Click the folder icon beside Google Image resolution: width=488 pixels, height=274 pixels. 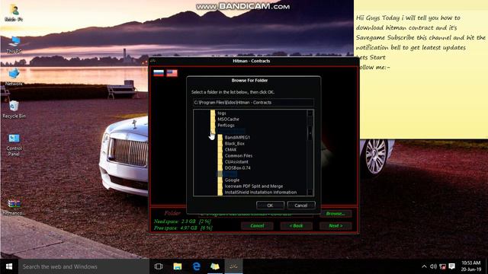coord(220,180)
